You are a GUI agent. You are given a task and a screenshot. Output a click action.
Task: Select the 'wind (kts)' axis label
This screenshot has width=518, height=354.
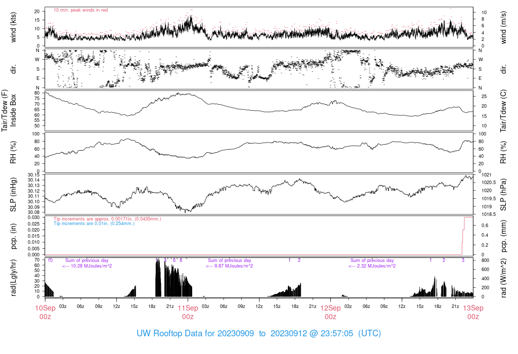(13, 27)
